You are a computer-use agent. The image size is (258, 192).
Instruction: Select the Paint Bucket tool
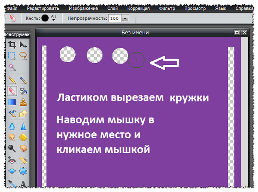pos(23,91)
